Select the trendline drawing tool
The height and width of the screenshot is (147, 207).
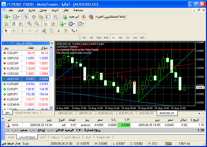coord(37,31)
